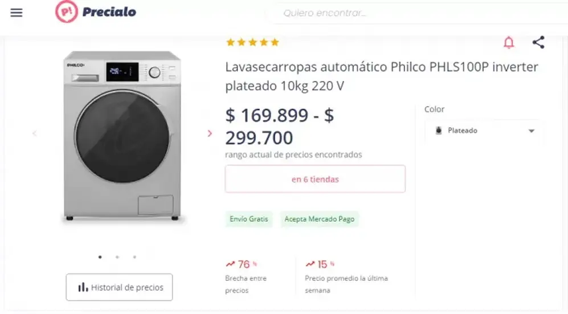Image resolution: width=568 pixels, height=314 pixels.
Task: Open the hamburger menu
Action: click(x=17, y=13)
